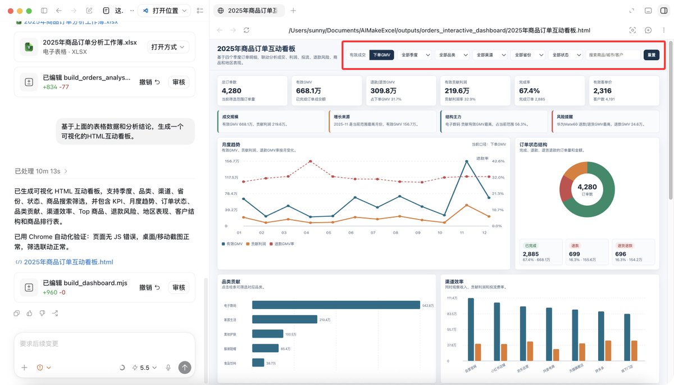This screenshot has height=385, width=674.
Task: Click the thumbs up feedback icon
Action: (x=30, y=313)
